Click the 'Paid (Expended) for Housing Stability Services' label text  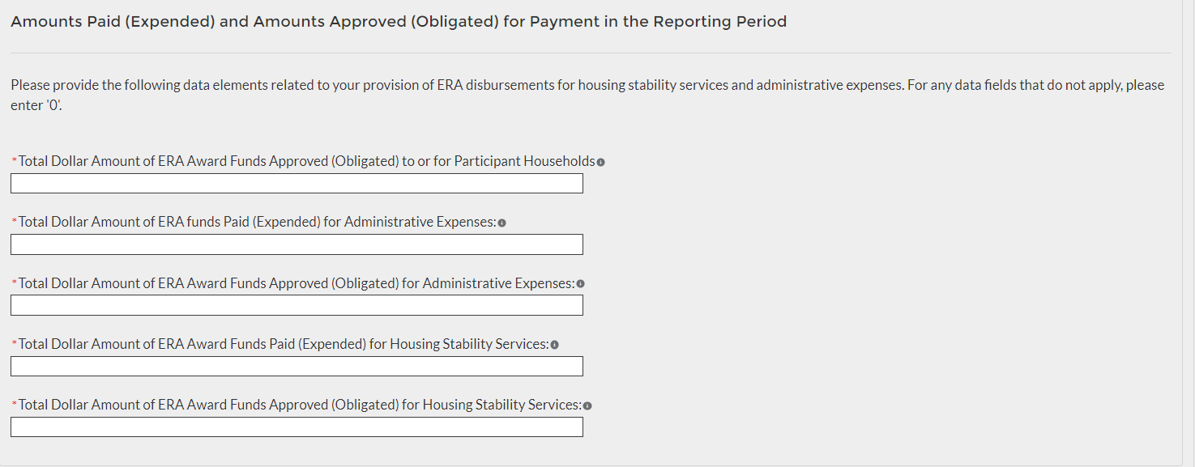(284, 344)
